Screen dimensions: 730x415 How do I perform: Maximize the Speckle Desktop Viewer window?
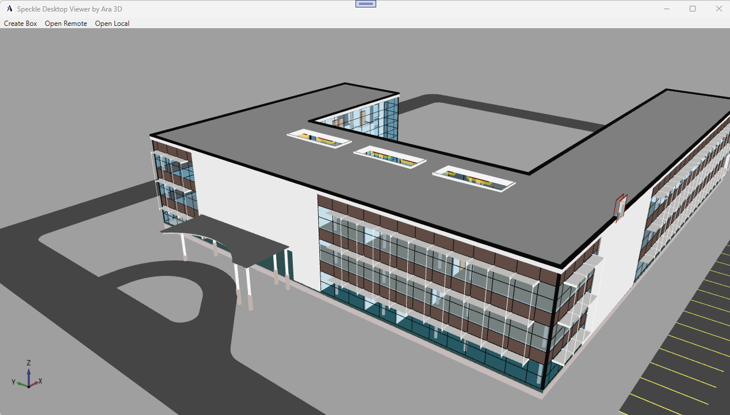[693, 9]
